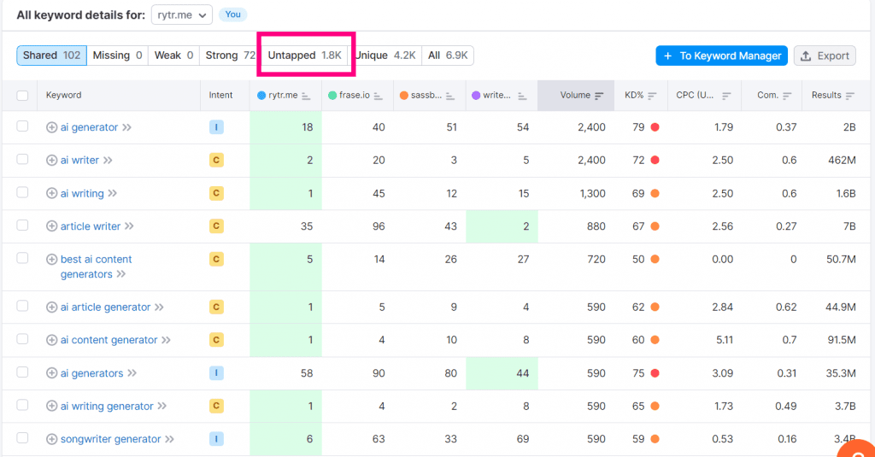Click the plus icon beside 'ai content generator'
This screenshot has height=457, width=875.
coord(51,340)
